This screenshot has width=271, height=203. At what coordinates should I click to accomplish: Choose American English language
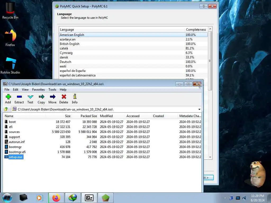tap(133, 35)
